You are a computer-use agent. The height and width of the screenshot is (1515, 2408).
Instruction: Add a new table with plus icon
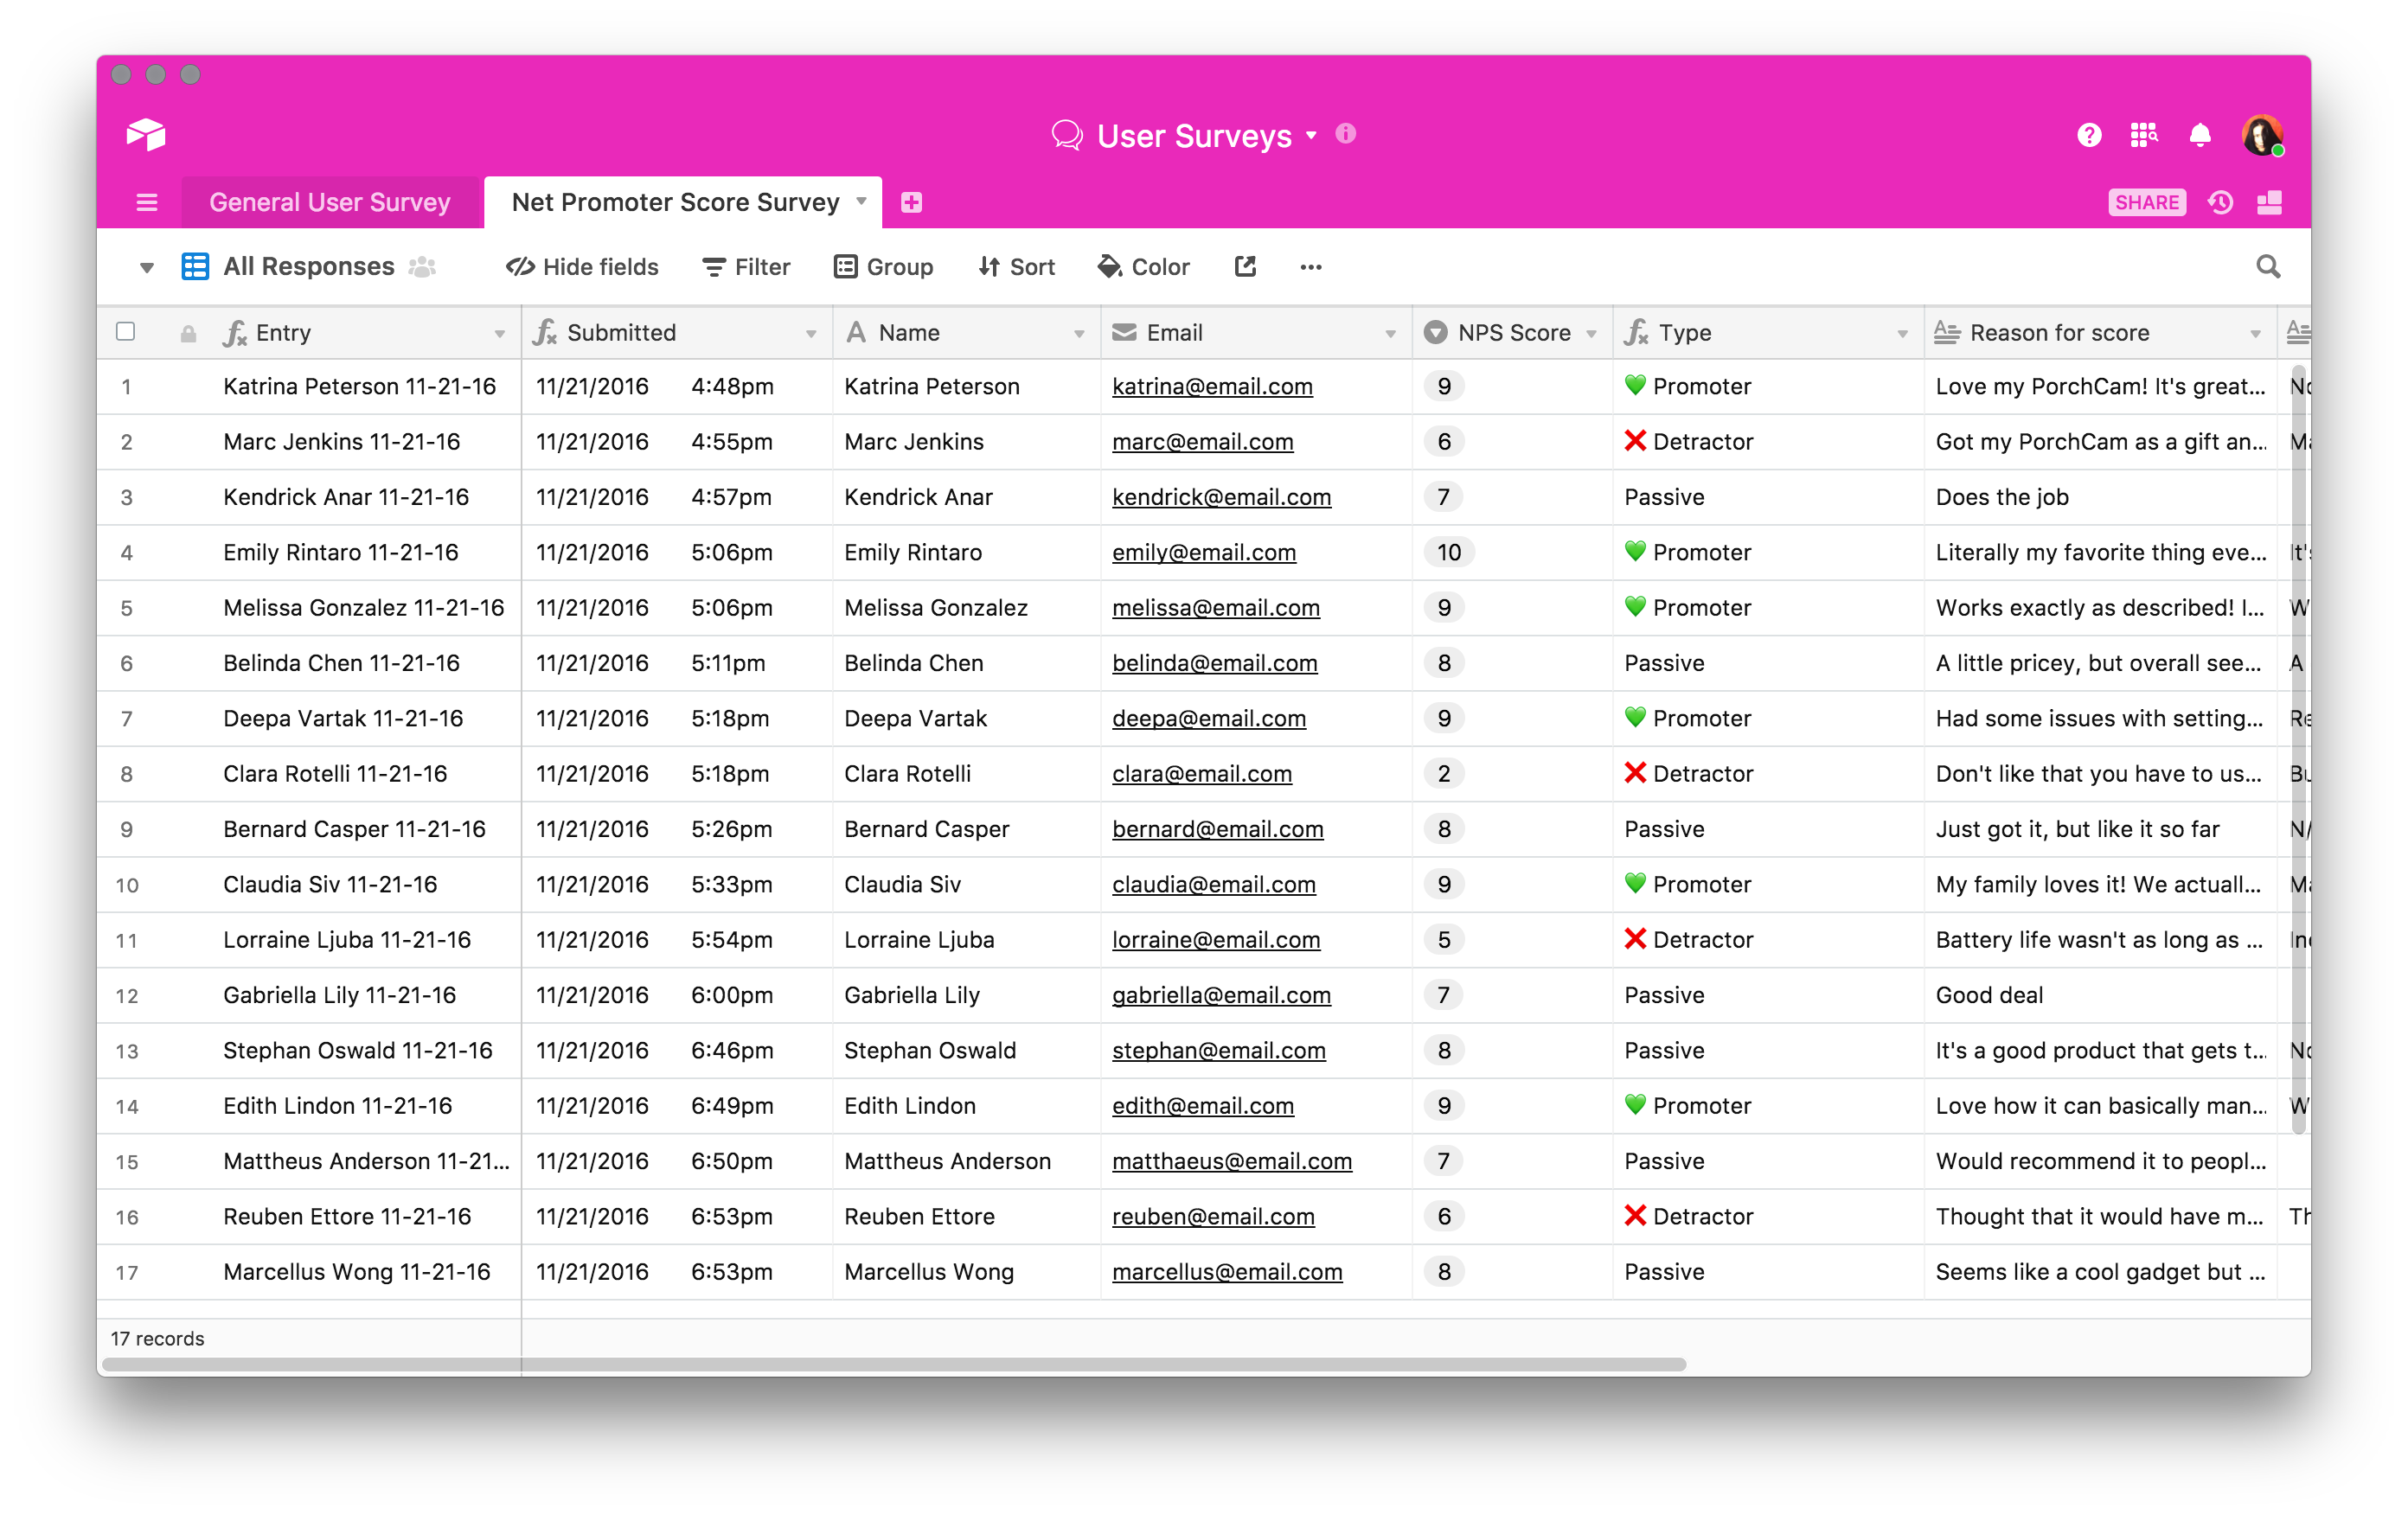[911, 203]
